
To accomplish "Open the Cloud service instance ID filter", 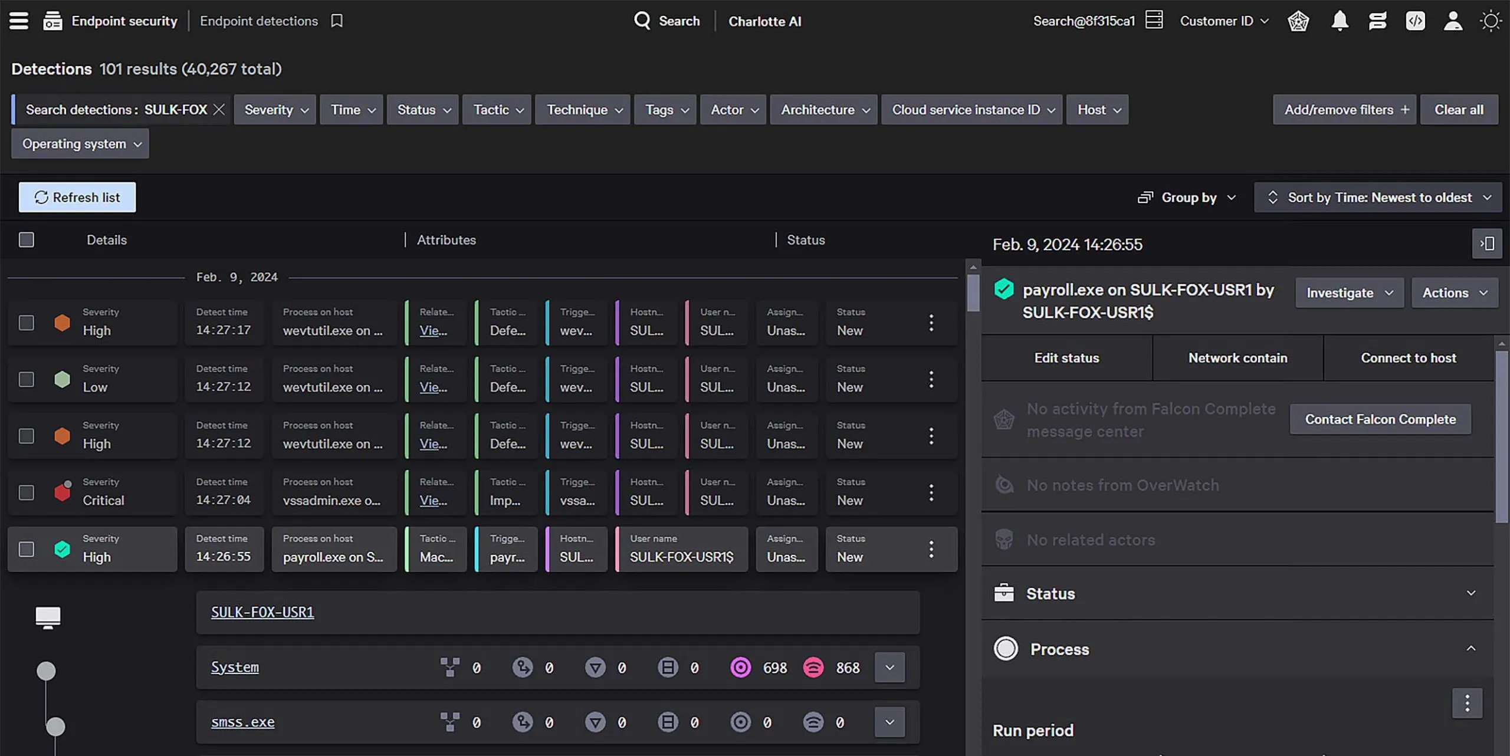I will (x=971, y=110).
